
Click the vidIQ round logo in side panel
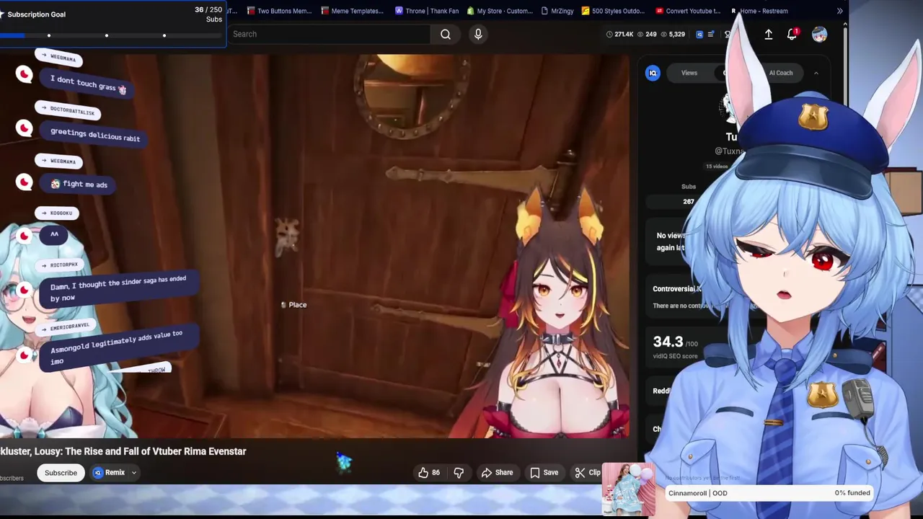tap(653, 73)
